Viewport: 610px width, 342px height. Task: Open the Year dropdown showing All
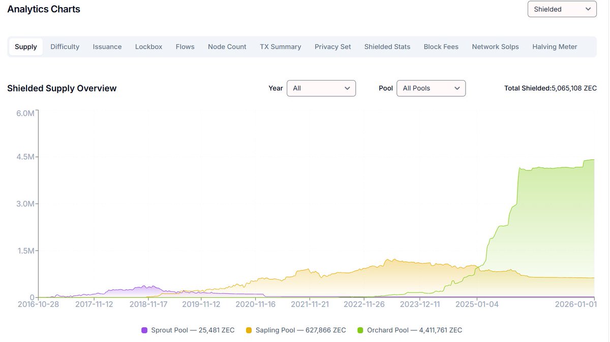pos(321,88)
